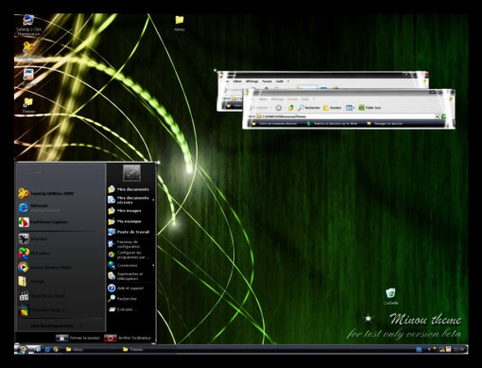The image size is (482, 368).
Task: Click the taskbar clock
Action: click(458, 349)
